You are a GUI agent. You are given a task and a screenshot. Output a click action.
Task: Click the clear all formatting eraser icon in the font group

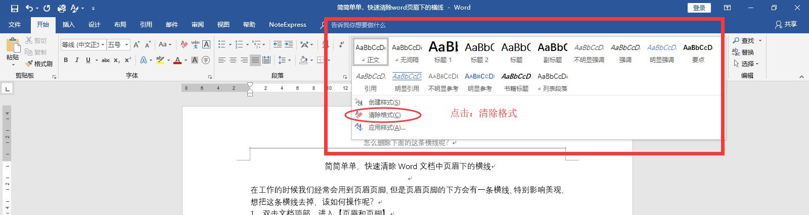pos(185,44)
